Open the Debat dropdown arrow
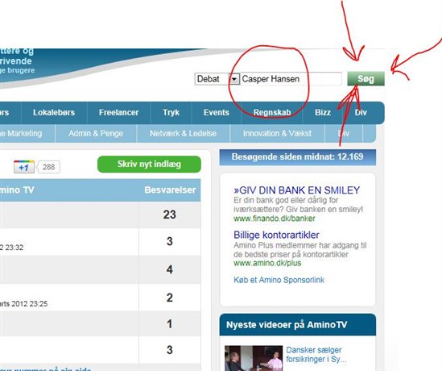442x371 pixels. [234, 79]
